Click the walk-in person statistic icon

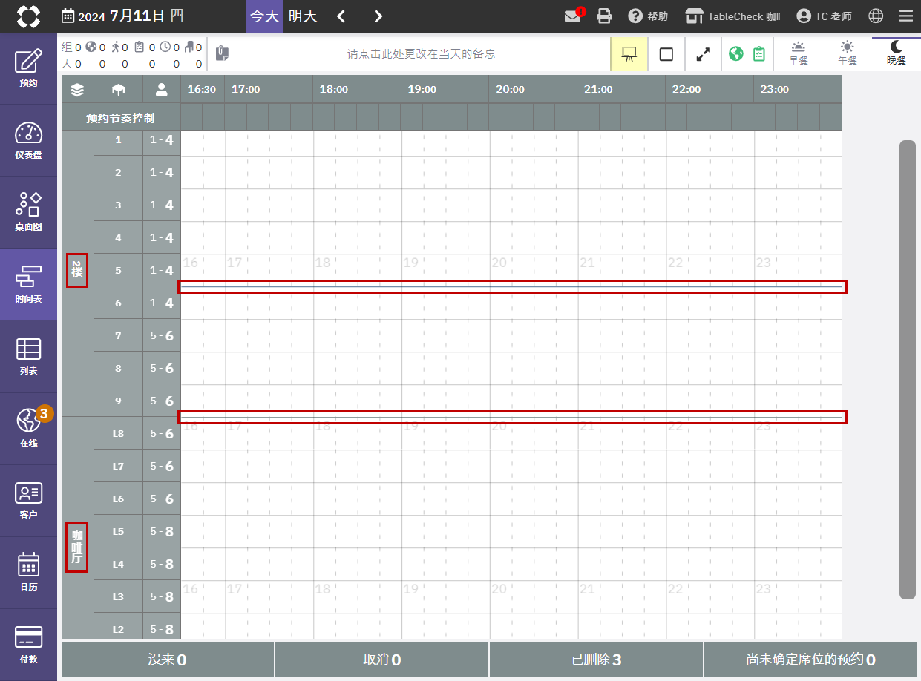point(115,47)
